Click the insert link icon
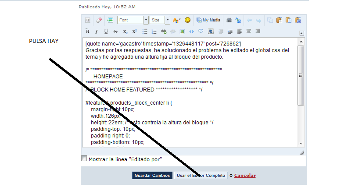337x190 pixels. pyautogui.click(x=164, y=32)
